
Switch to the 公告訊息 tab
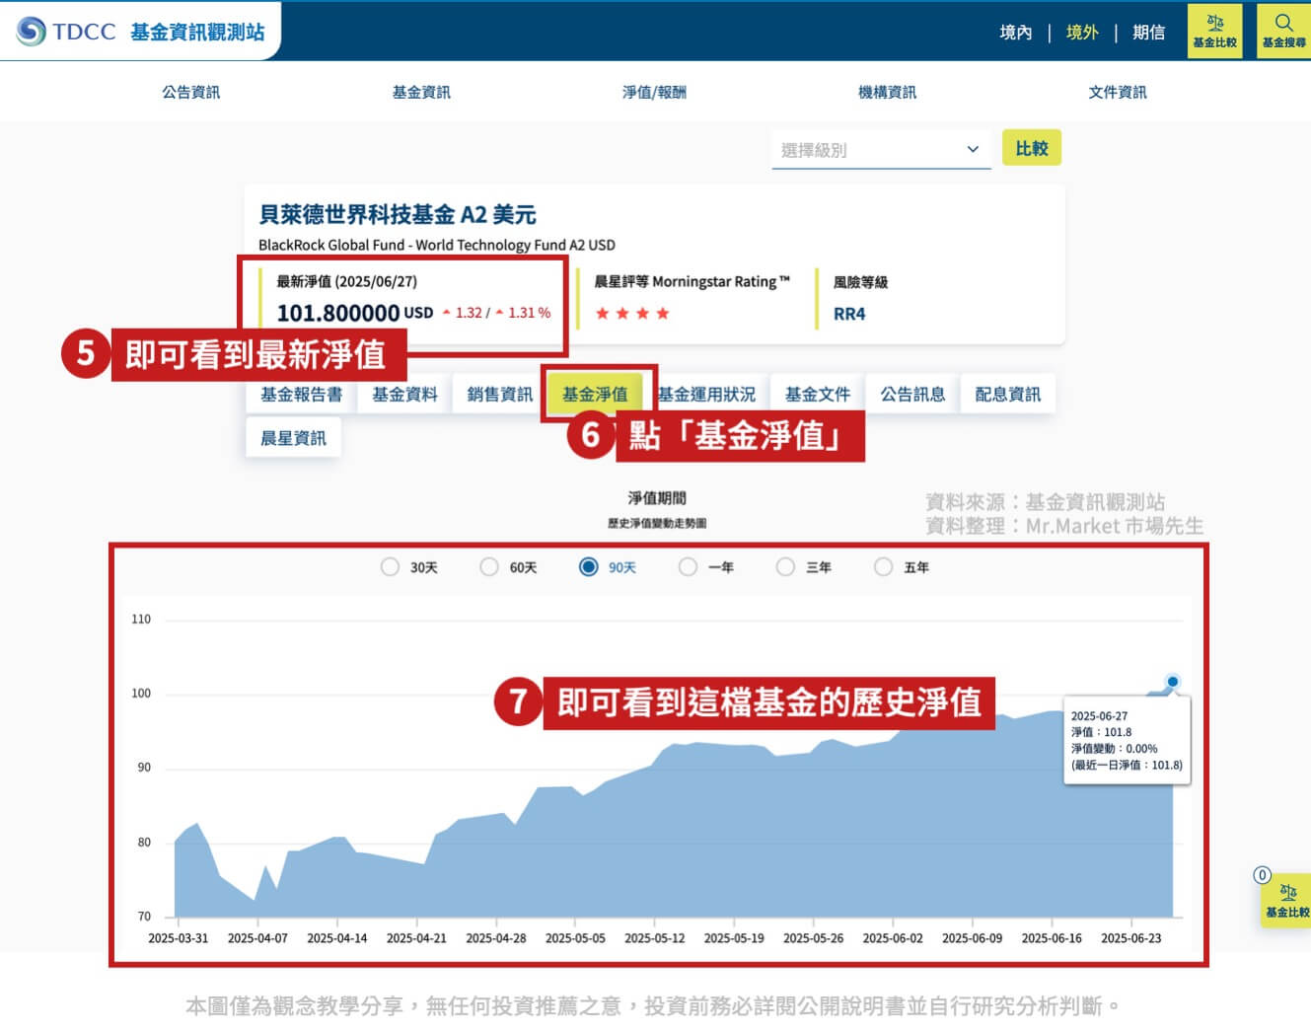click(x=912, y=395)
